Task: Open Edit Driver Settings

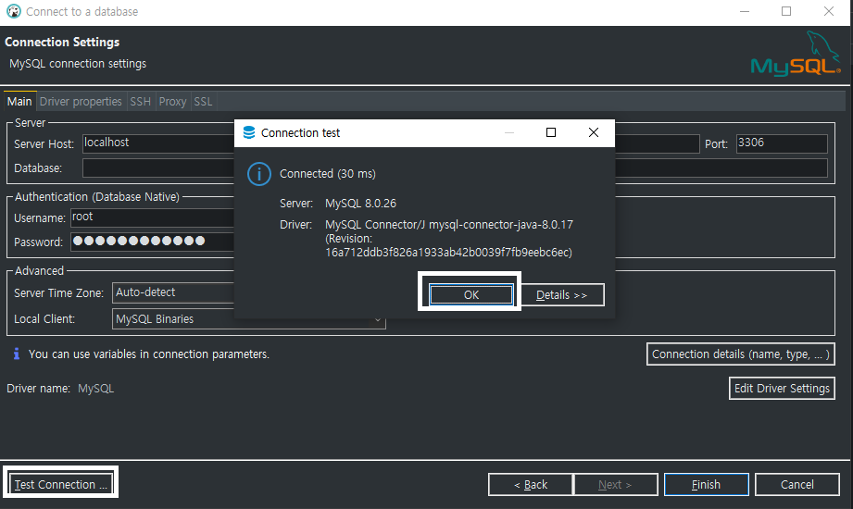Action: (x=782, y=389)
